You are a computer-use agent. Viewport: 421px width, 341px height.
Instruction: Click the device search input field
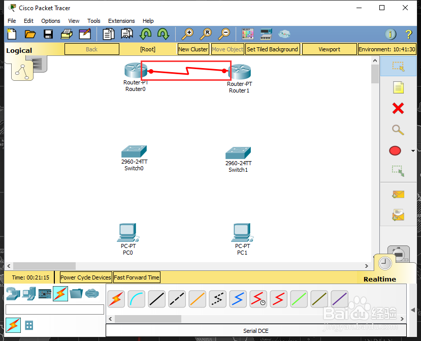(55, 309)
